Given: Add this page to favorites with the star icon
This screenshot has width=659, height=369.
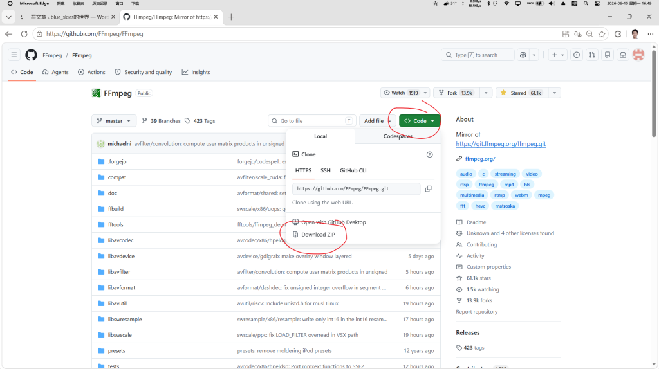Looking at the screenshot, I should coord(602,34).
